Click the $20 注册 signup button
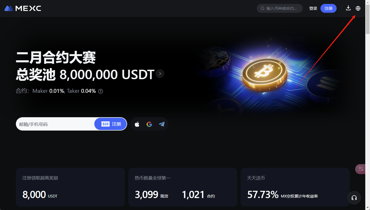370x210 pixels. (111, 124)
